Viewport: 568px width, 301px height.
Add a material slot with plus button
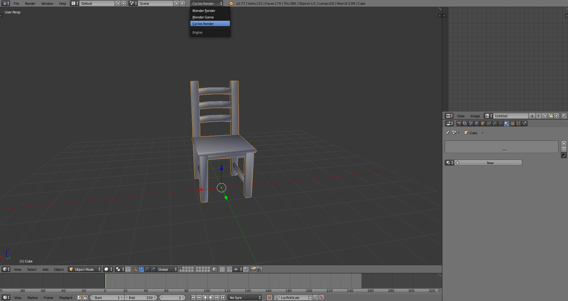point(564,143)
